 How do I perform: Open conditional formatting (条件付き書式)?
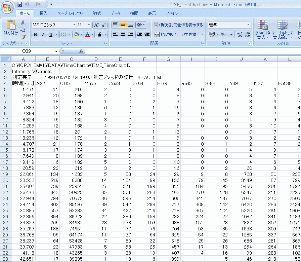coord(262,30)
